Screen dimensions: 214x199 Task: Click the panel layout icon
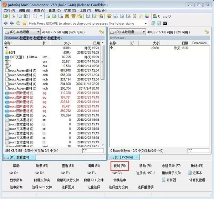point(35,16)
